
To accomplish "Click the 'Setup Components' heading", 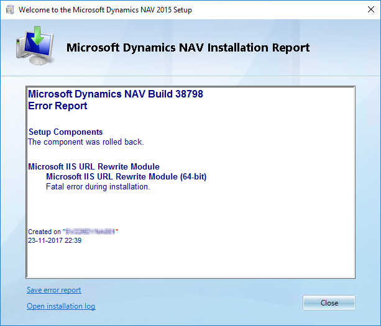I will pyautogui.click(x=66, y=132).
